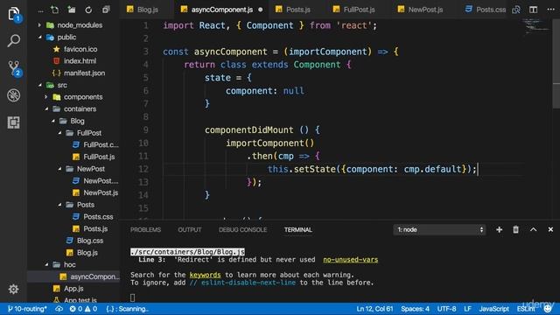Open the OUTPUT panel tab
Viewport: 560px width, 315px height.
(190, 229)
